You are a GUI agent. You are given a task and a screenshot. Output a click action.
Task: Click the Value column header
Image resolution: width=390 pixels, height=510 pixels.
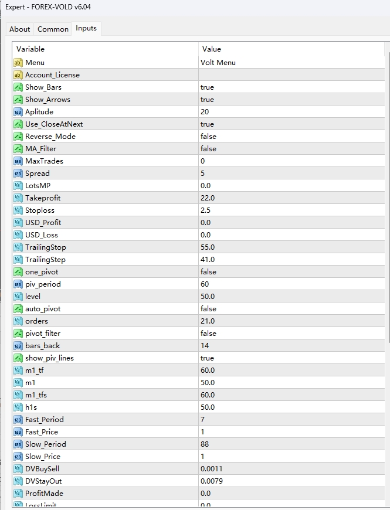(x=212, y=49)
